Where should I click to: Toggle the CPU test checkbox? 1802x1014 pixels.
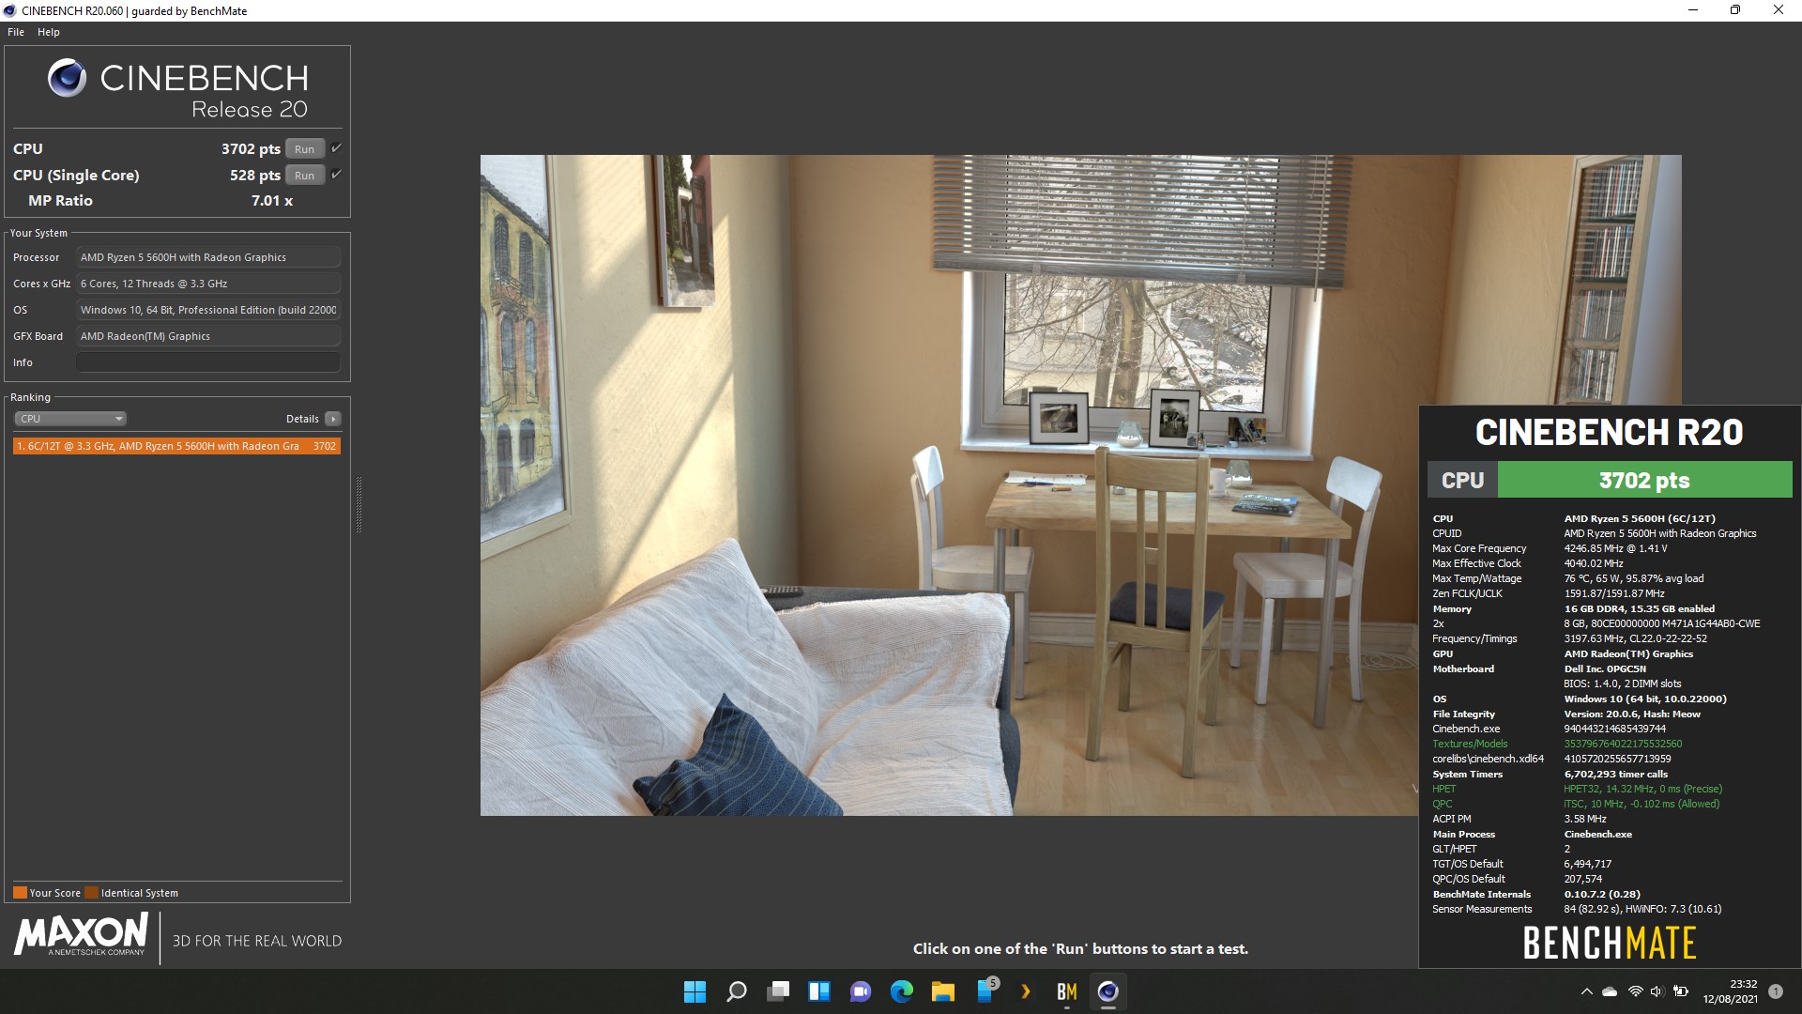tap(336, 148)
